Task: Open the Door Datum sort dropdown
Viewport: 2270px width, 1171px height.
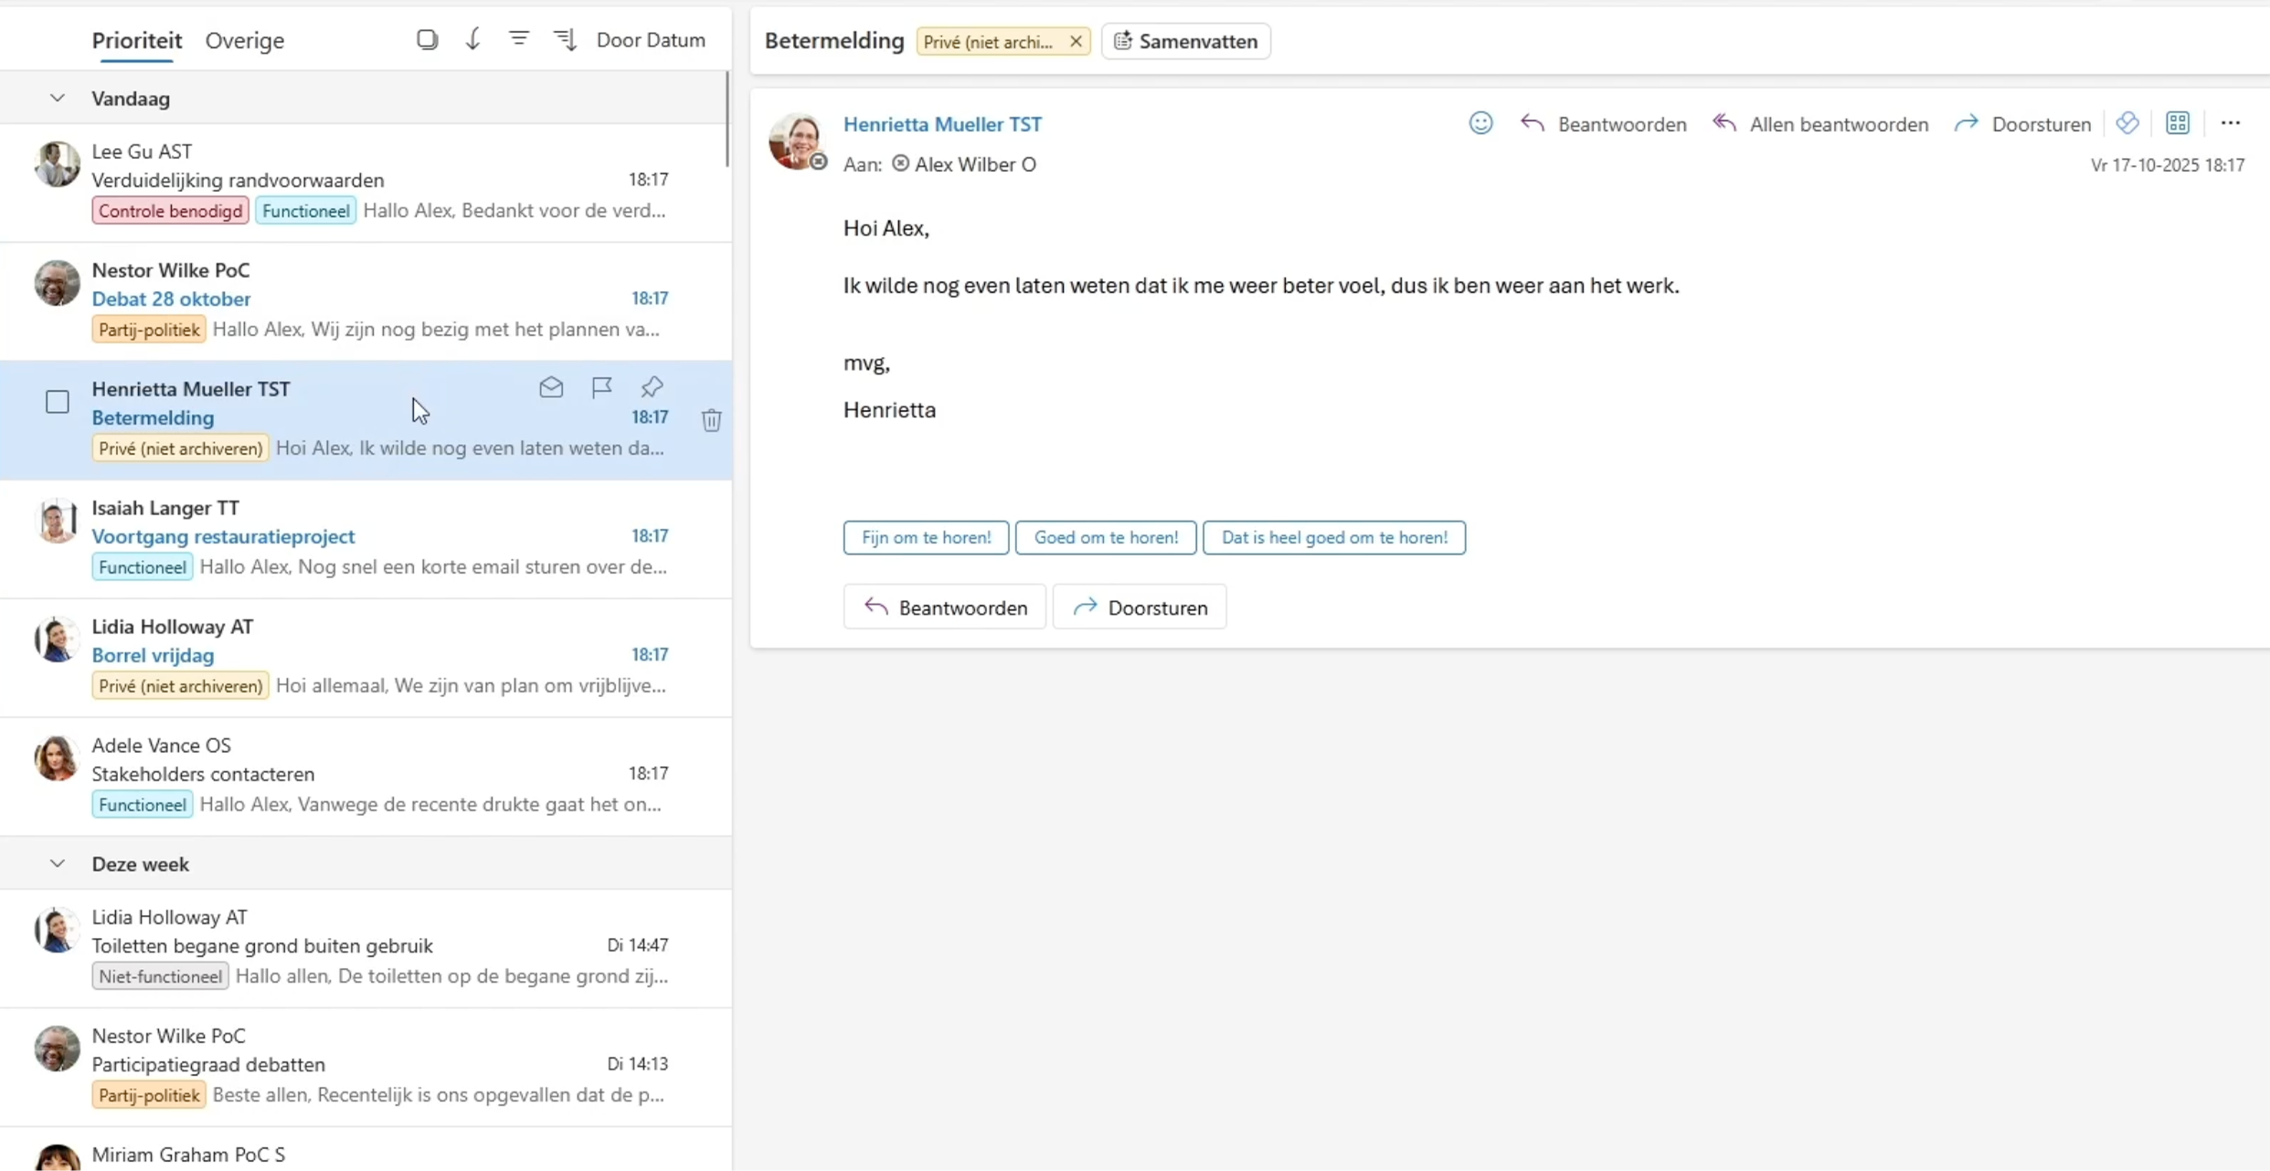Action: pyautogui.click(x=651, y=39)
